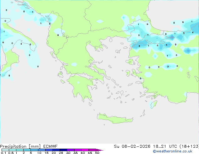Click the island of Crete on map

tap(115, 118)
